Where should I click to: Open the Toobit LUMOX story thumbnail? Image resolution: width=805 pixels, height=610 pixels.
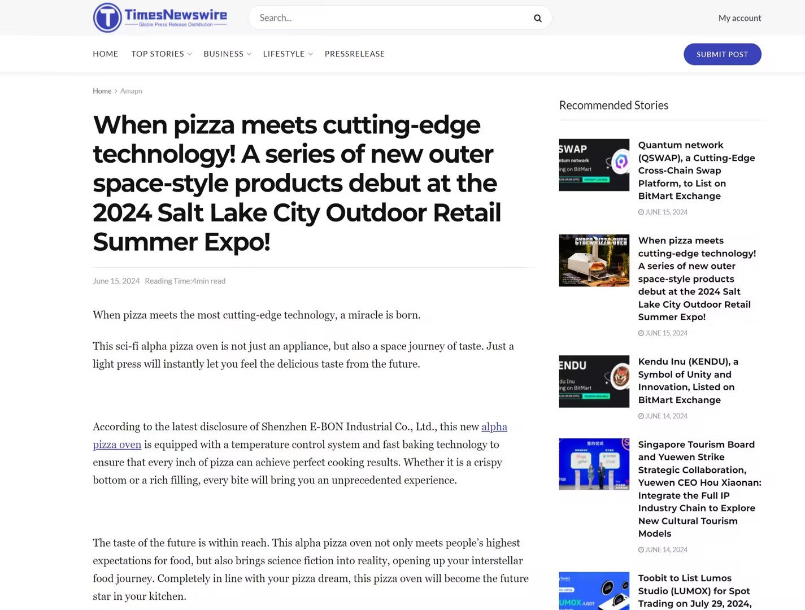click(594, 591)
